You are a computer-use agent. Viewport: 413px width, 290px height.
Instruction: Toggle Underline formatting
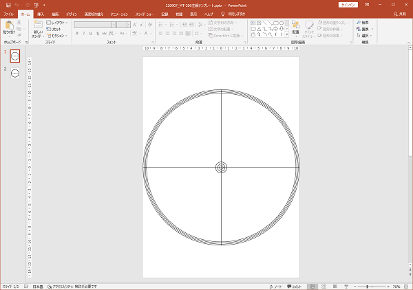91,34
